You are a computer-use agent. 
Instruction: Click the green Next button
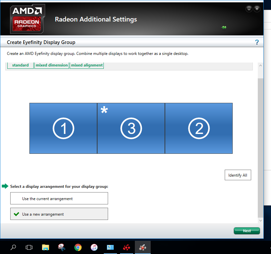click(247, 231)
